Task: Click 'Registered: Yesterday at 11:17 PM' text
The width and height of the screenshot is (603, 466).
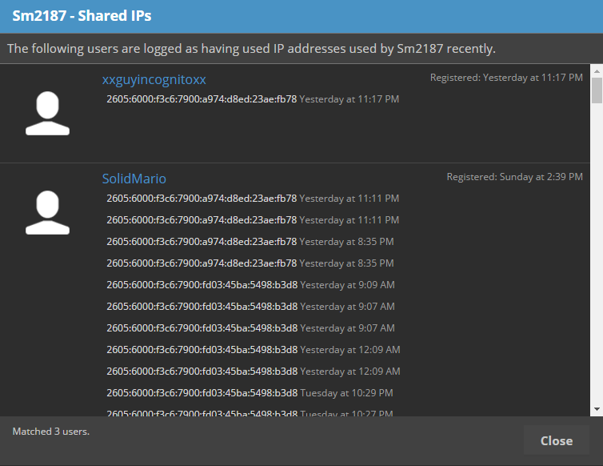Action: coord(506,78)
